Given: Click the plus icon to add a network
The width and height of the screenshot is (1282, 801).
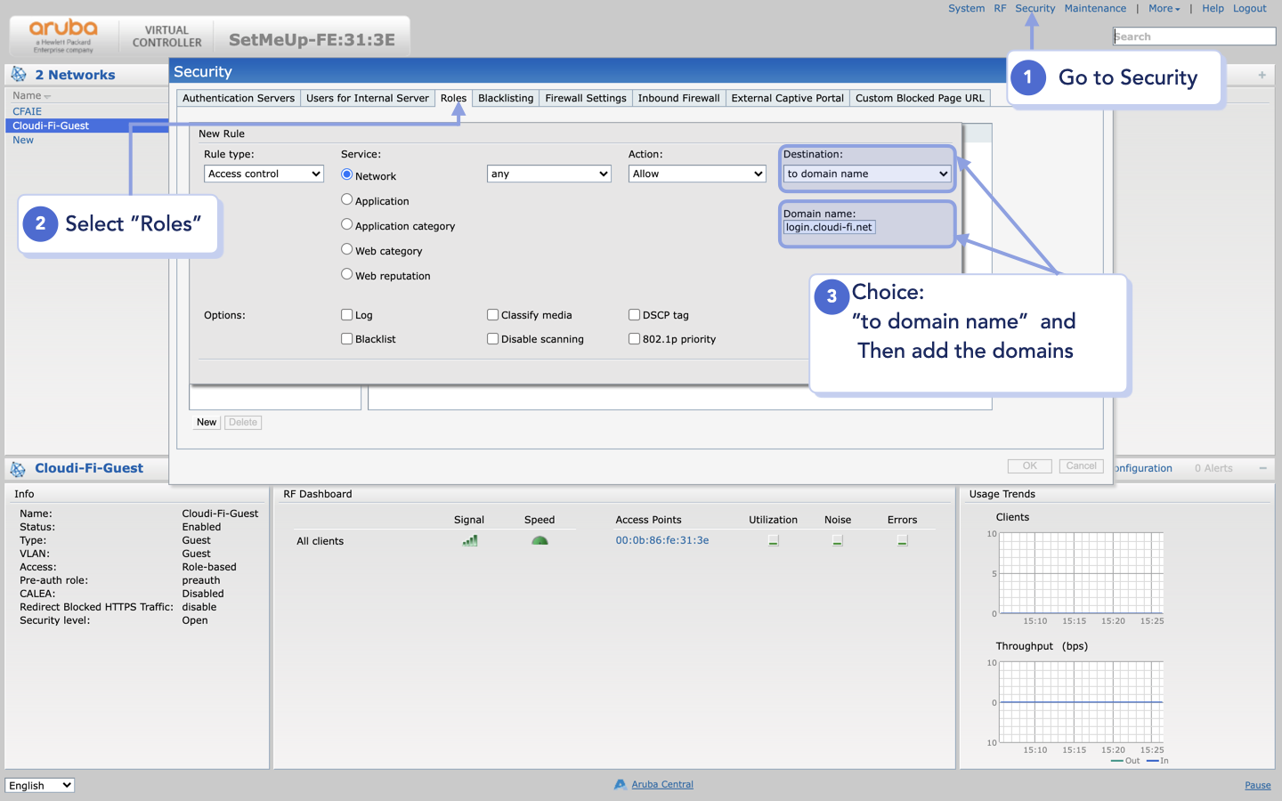Looking at the screenshot, I should click(1262, 75).
